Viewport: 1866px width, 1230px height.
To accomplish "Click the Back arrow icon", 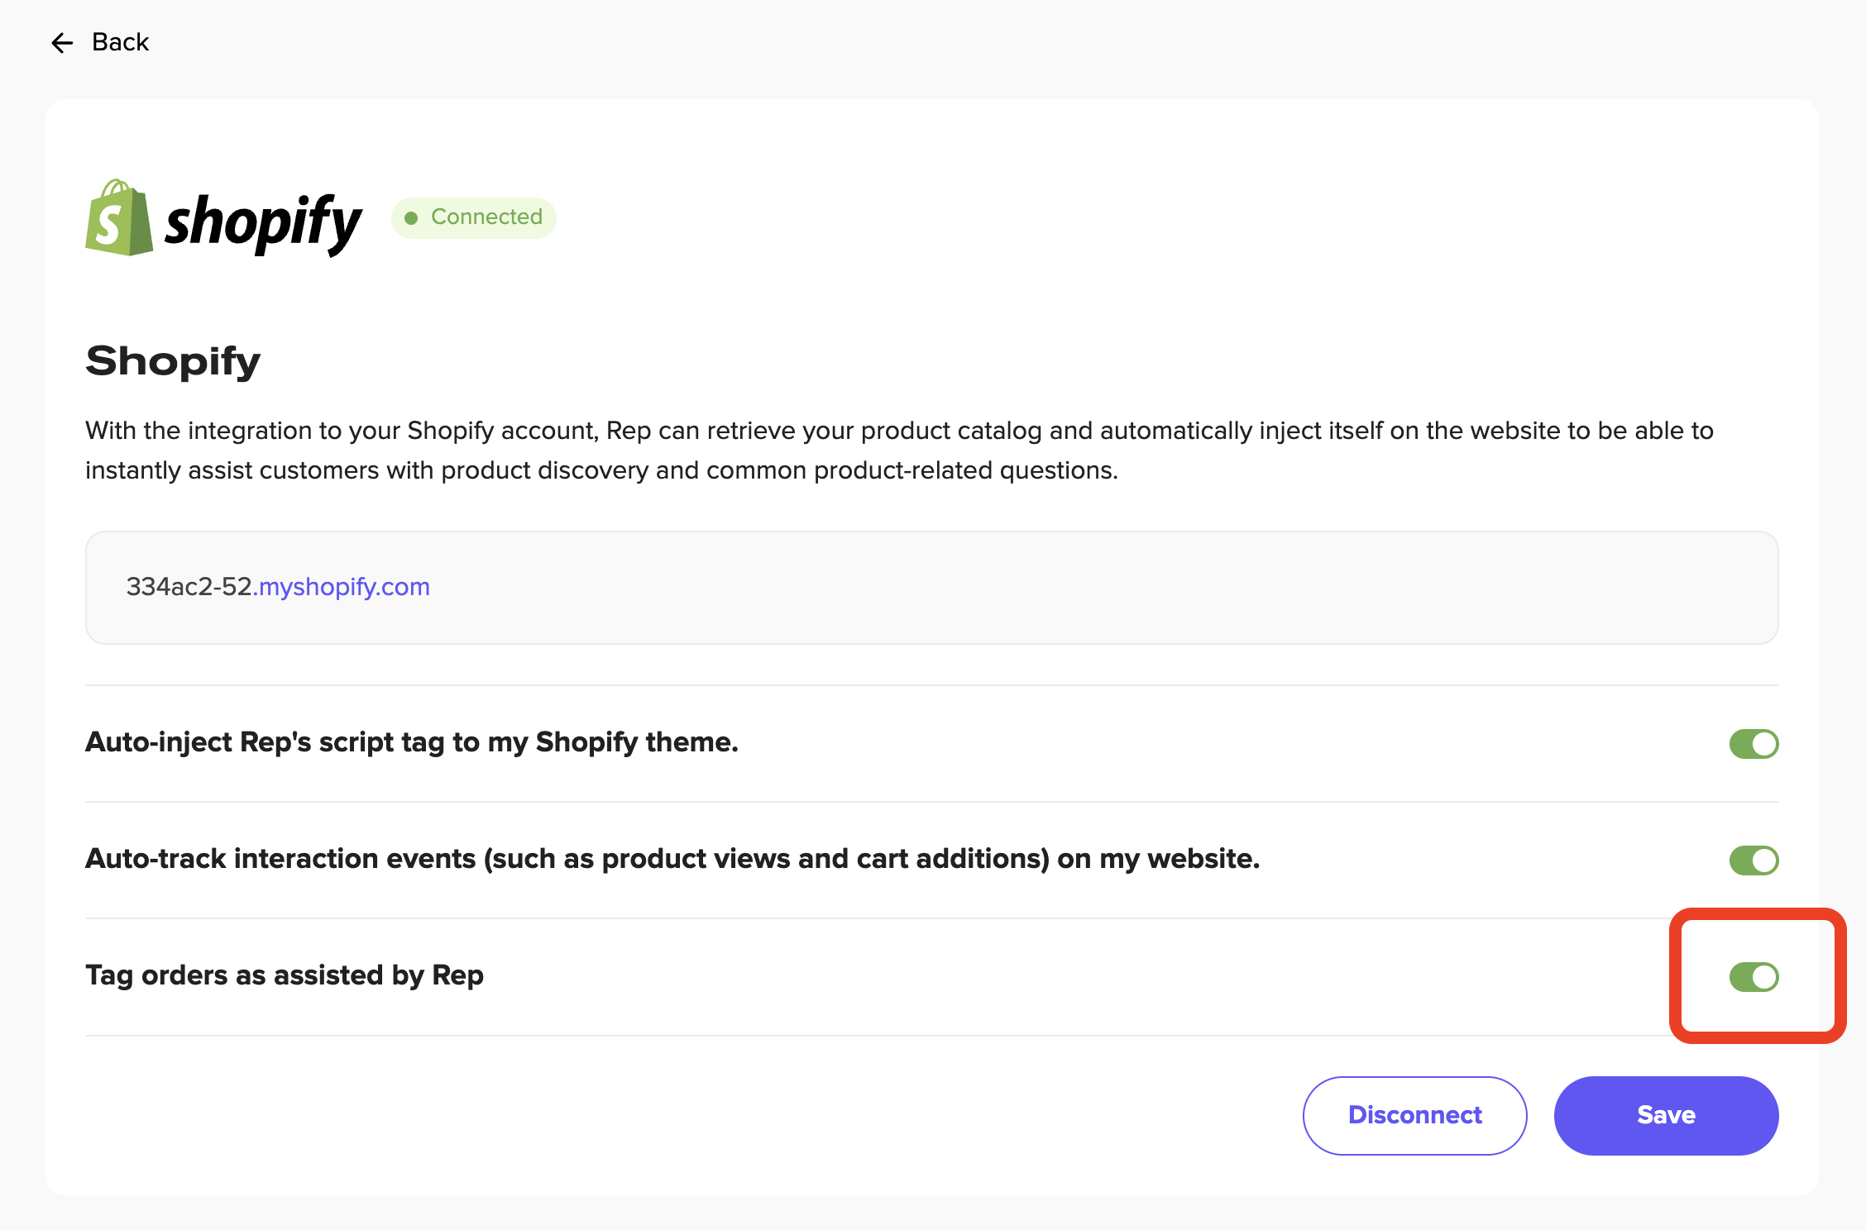I will pyautogui.click(x=62, y=43).
